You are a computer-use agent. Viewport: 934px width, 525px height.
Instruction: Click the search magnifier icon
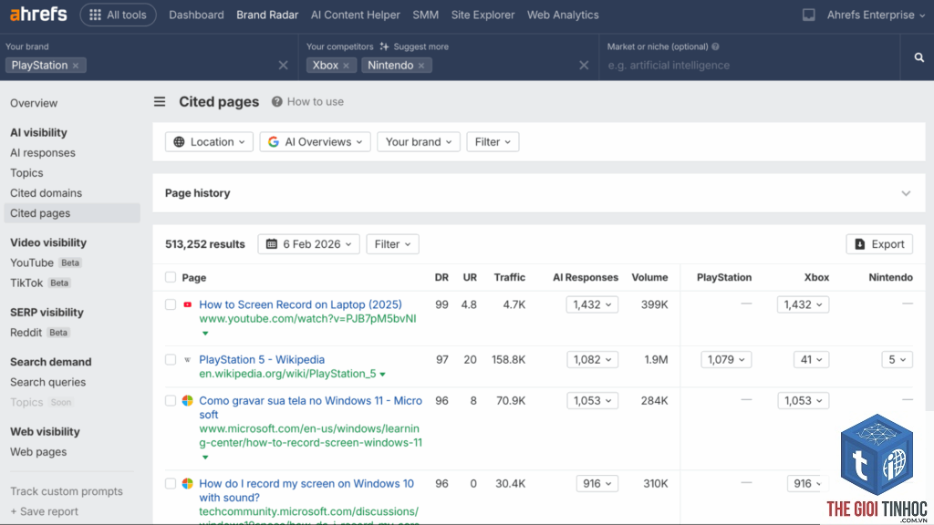(x=918, y=57)
